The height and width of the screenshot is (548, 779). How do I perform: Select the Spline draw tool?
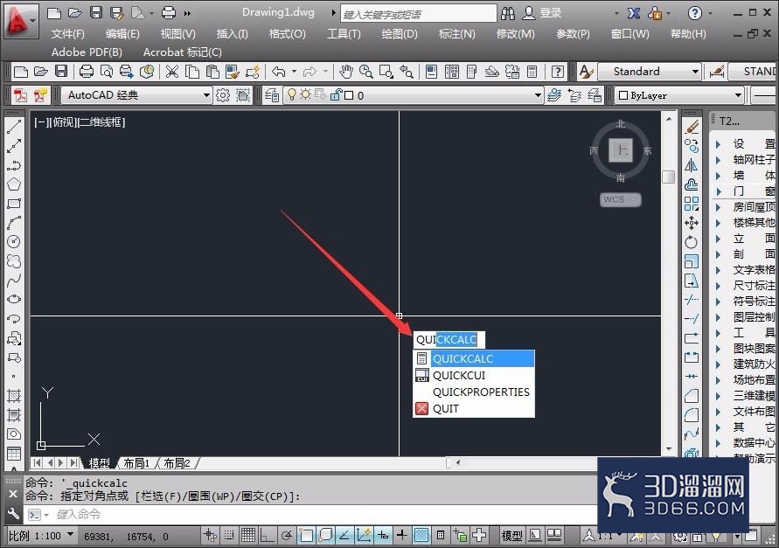pyautogui.click(x=14, y=281)
